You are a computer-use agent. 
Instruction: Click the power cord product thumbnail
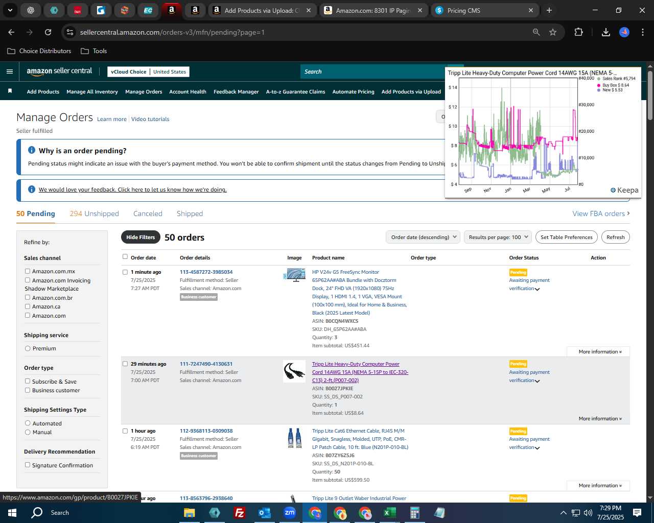point(294,371)
